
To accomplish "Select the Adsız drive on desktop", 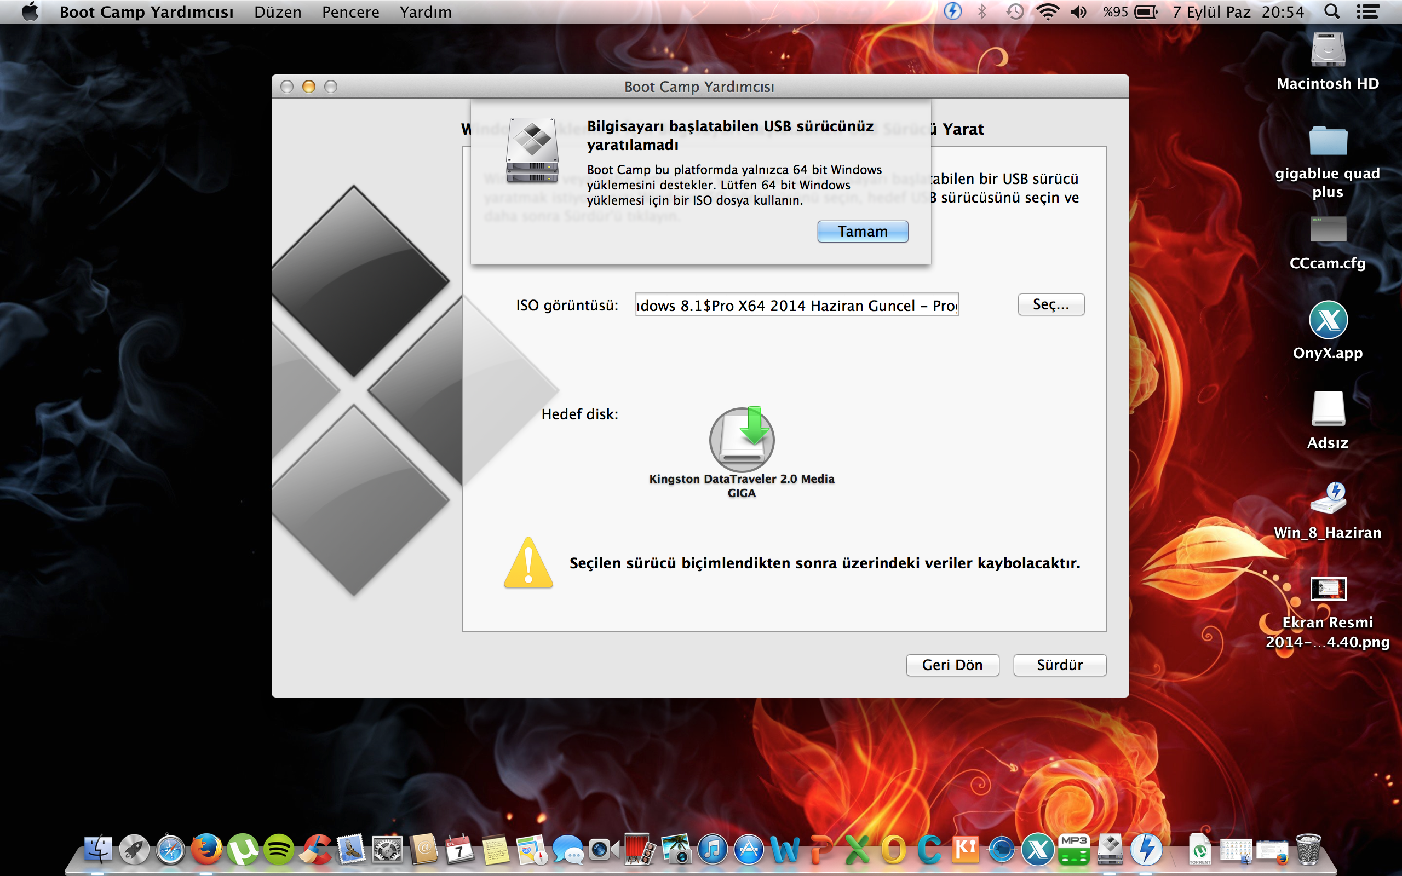I will tap(1328, 408).
